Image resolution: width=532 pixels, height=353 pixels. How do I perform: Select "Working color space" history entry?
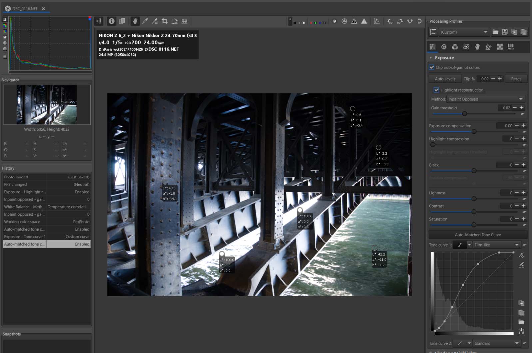tap(22, 222)
